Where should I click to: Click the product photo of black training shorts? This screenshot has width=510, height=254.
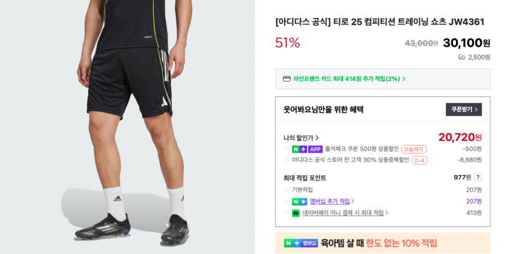coord(127,127)
